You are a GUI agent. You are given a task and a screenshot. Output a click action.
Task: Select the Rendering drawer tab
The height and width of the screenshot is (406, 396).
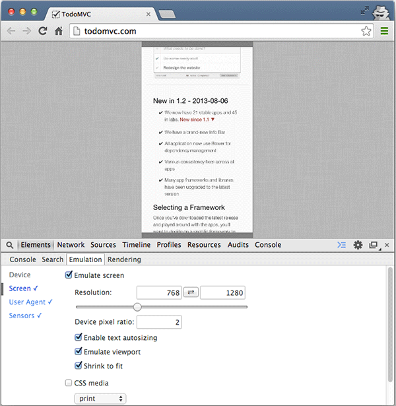124,259
